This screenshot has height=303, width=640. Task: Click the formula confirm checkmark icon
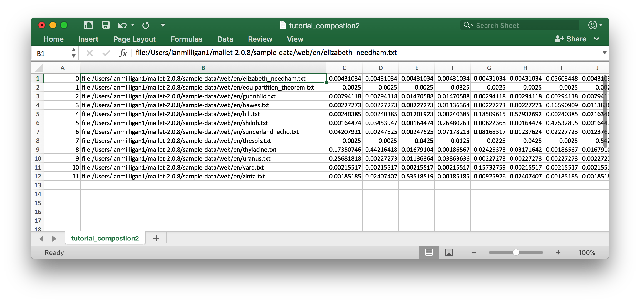[106, 53]
